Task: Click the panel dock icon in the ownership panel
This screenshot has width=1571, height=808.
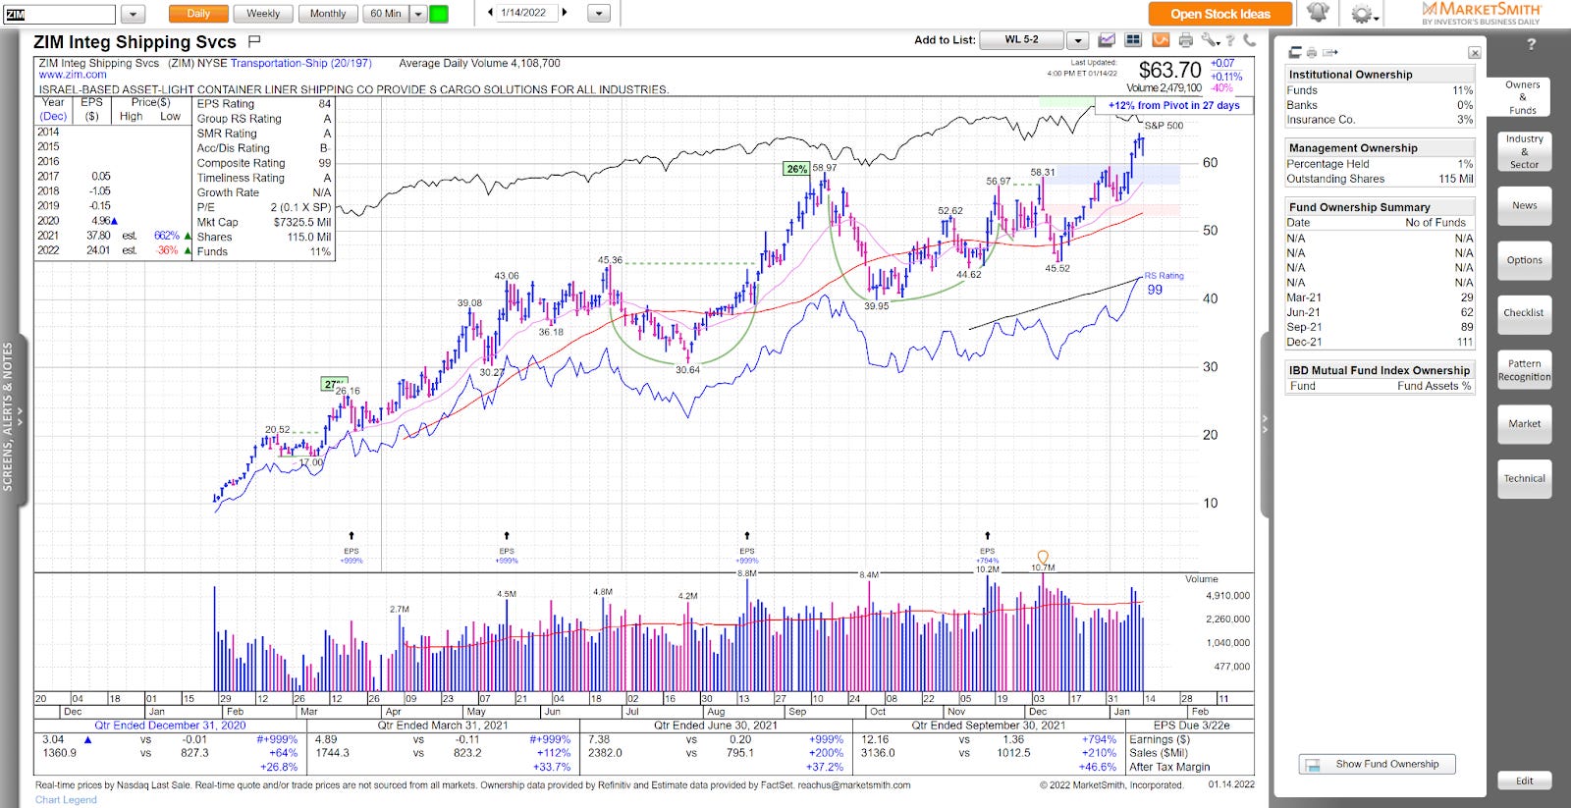Action: click(x=1295, y=52)
